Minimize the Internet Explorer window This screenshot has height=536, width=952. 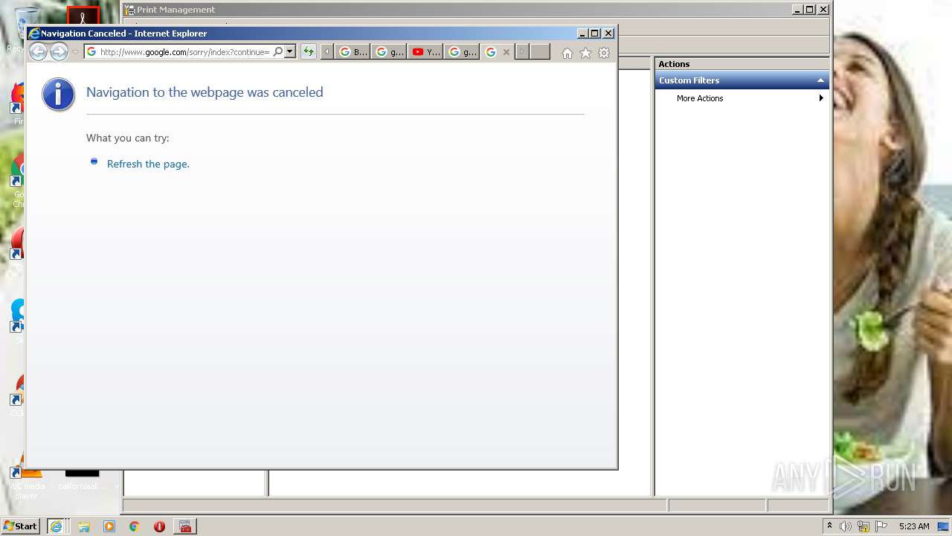coord(582,33)
